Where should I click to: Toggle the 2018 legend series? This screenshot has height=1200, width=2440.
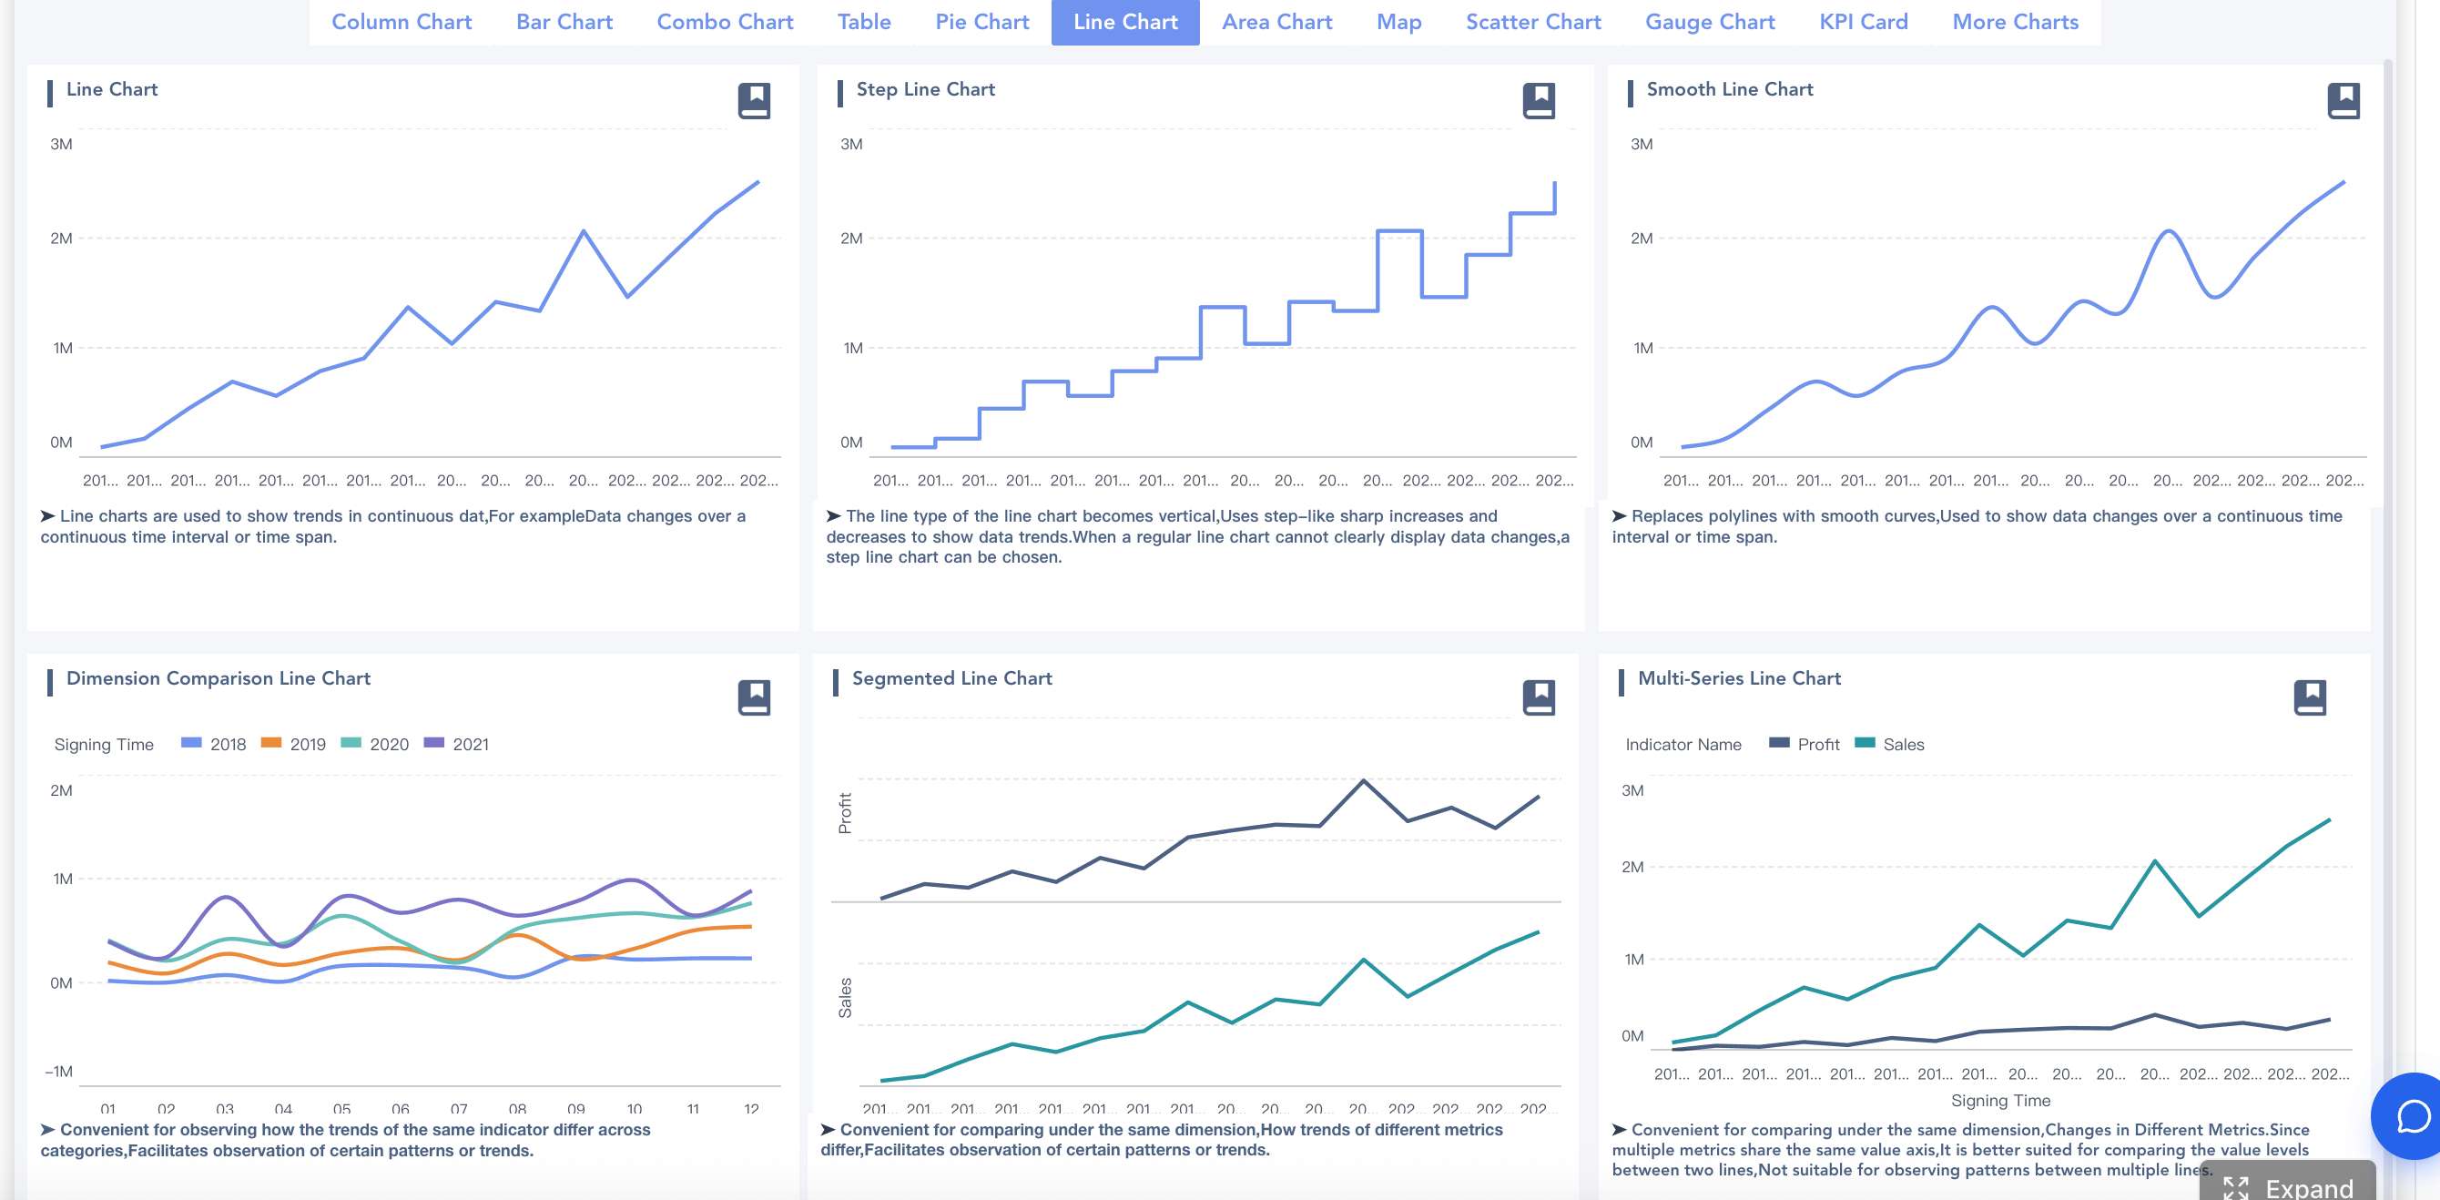[213, 745]
